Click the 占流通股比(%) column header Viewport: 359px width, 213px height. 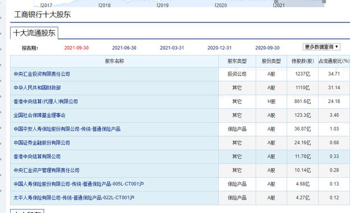[334, 61]
